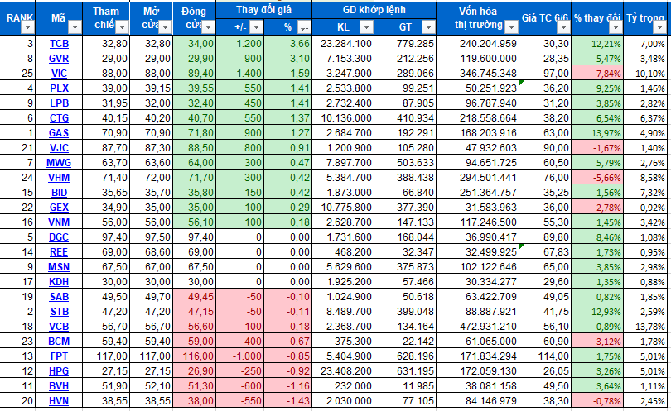Open the GAS ticker link
This screenshot has width=671, height=411.
click(59, 133)
